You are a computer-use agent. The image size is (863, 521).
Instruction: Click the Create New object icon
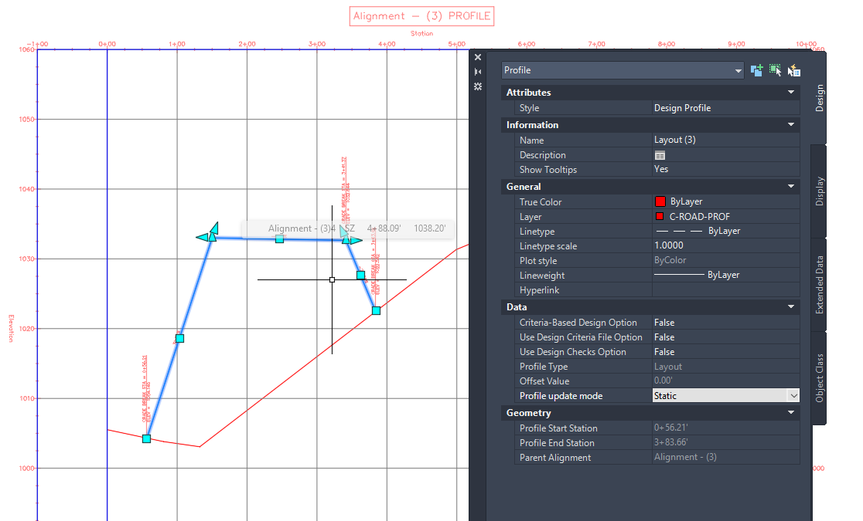pos(757,70)
